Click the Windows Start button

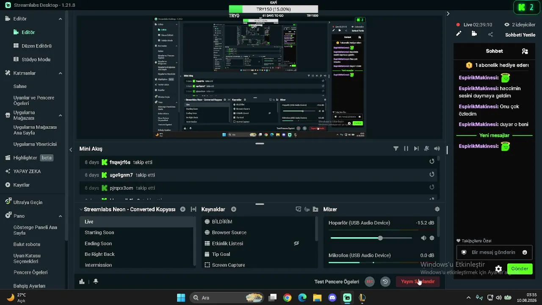click(181, 298)
